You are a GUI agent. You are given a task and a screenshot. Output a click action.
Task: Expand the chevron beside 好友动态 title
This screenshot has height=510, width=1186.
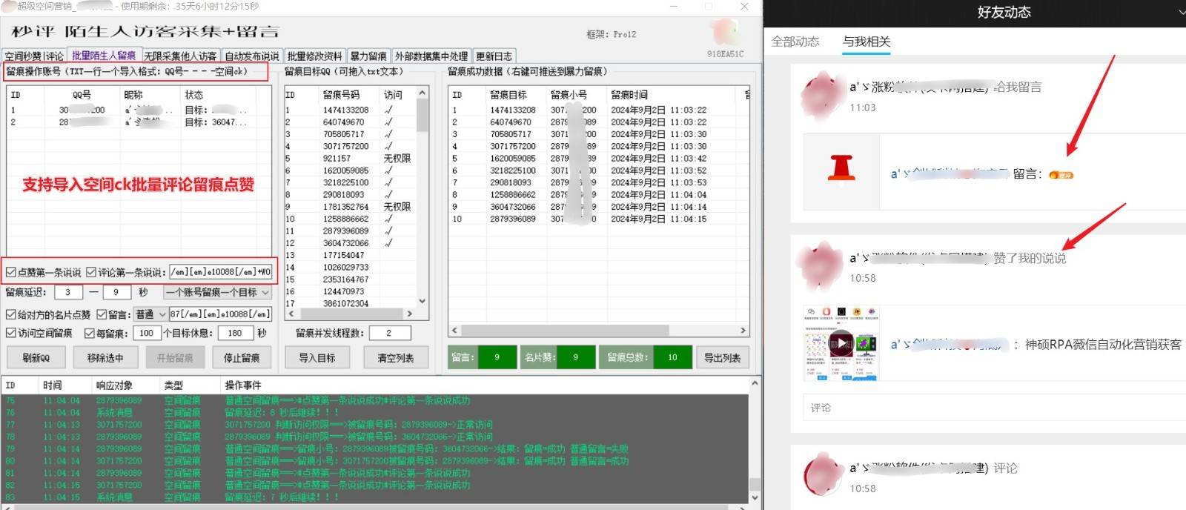point(1181,13)
